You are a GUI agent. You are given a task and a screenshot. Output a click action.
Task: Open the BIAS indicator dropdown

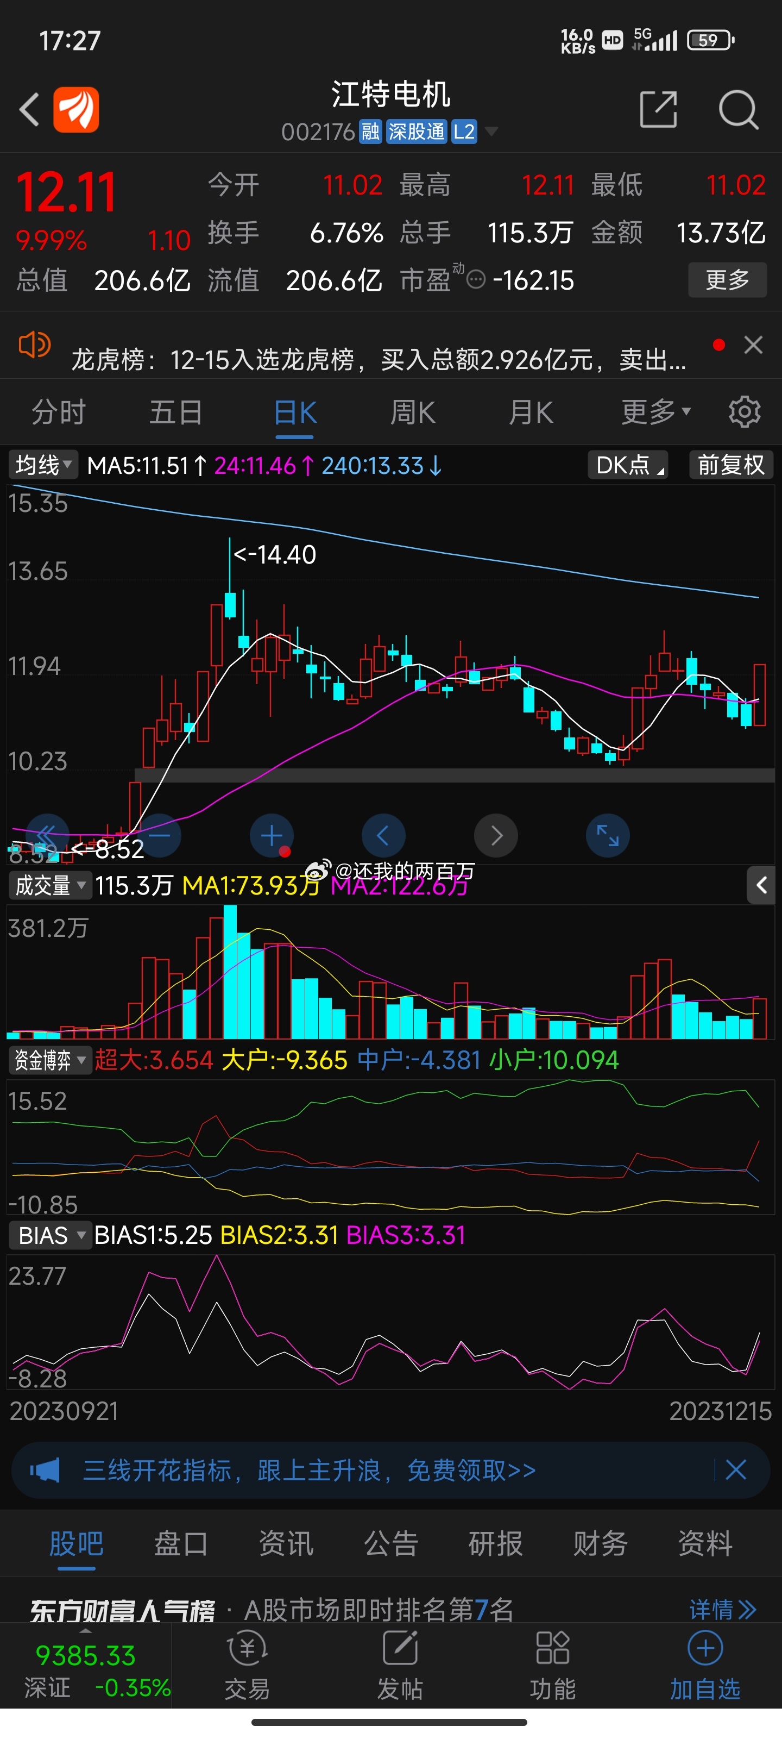[x=50, y=1235]
